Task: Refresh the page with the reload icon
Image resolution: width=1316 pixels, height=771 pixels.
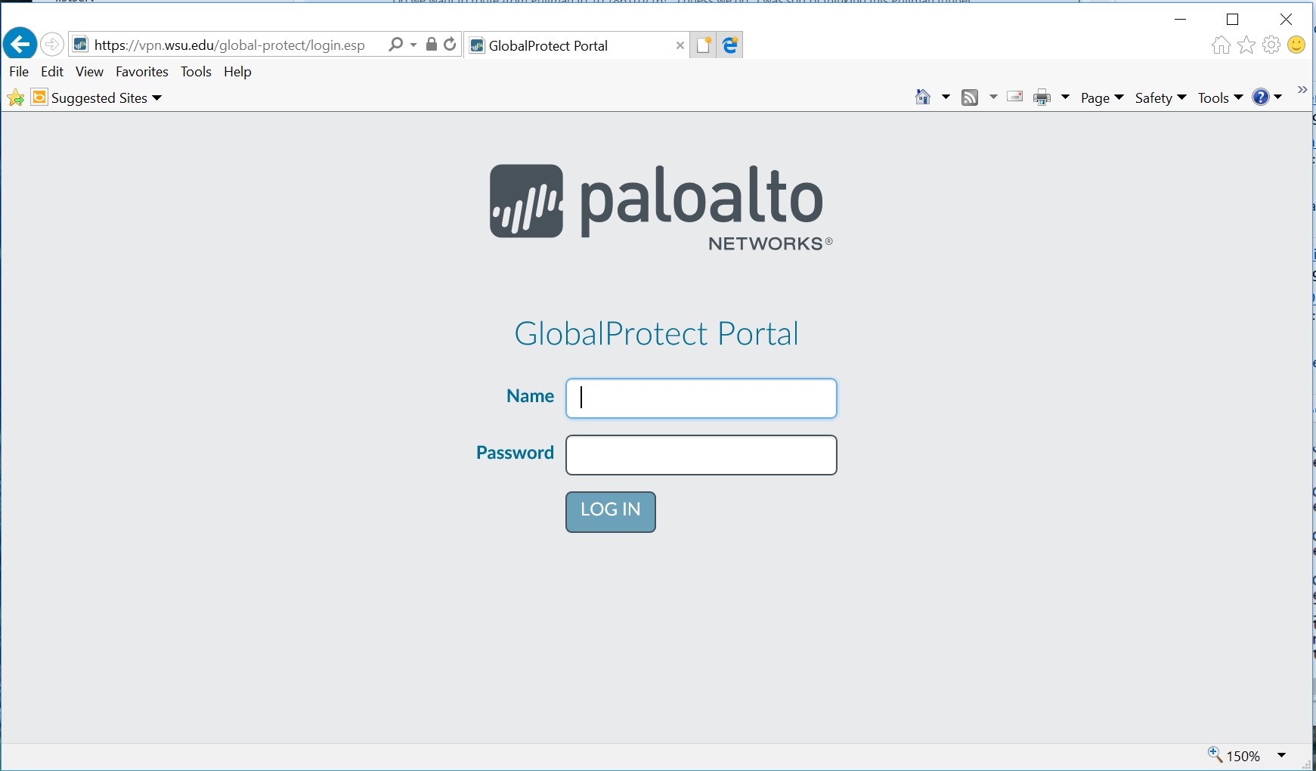Action: tap(450, 44)
